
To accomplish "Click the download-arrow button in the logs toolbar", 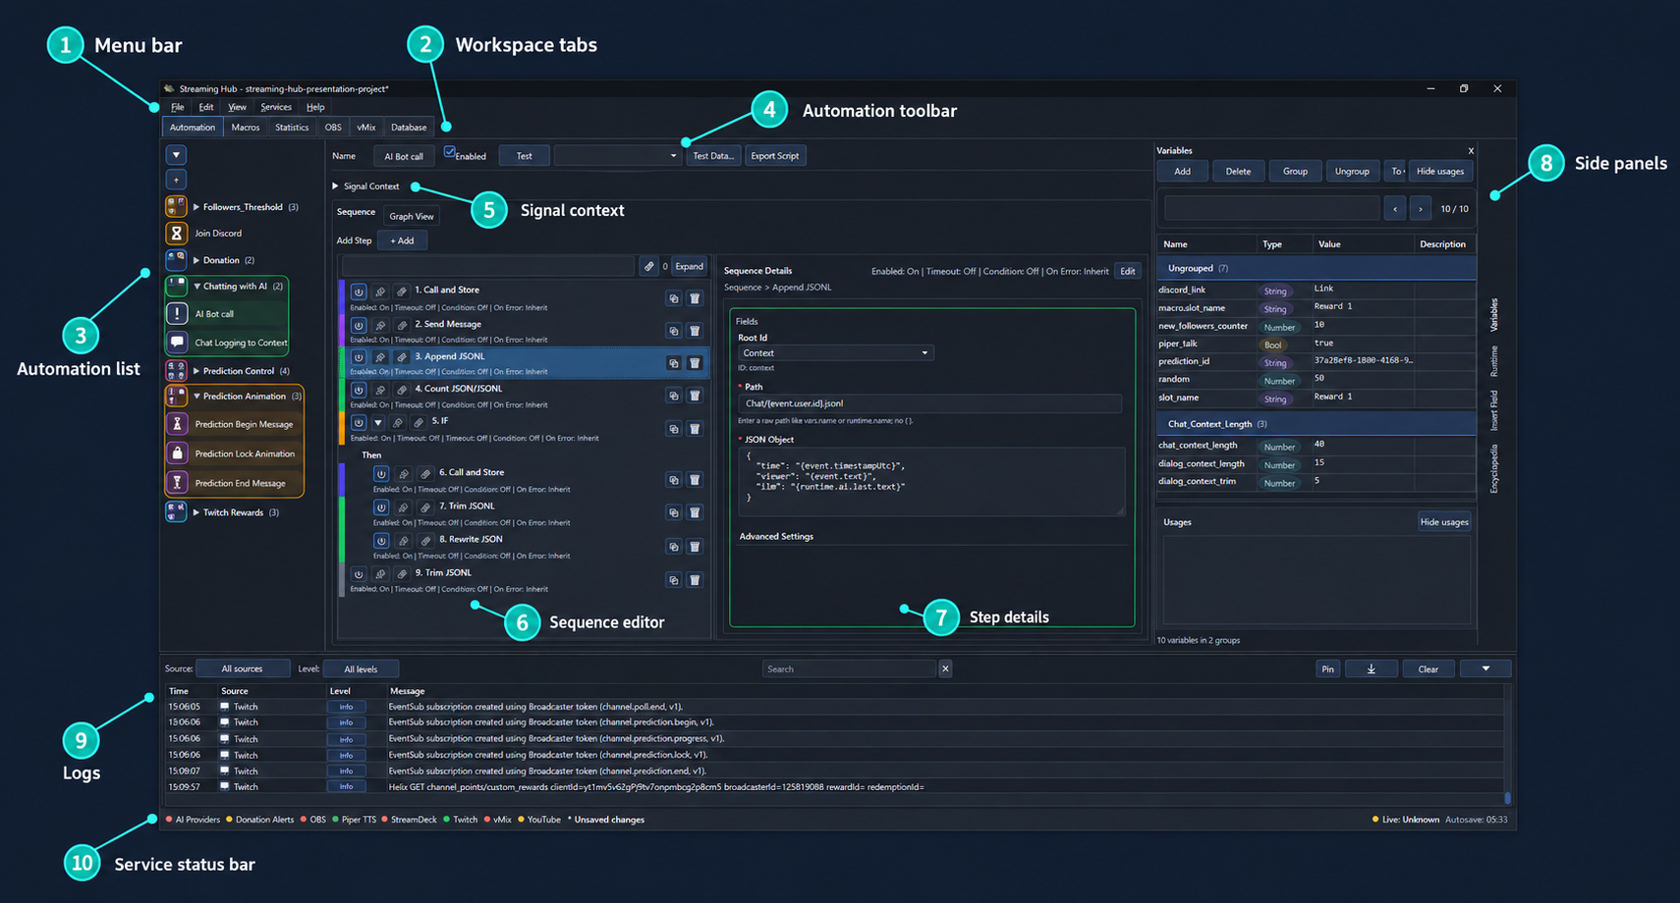I will 1372,668.
